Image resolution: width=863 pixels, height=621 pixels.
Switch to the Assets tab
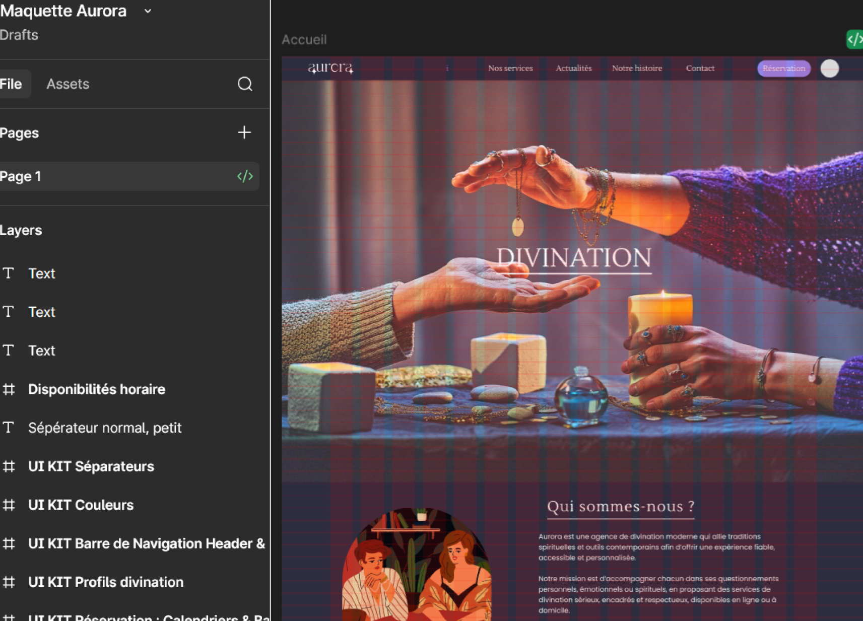(68, 84)
